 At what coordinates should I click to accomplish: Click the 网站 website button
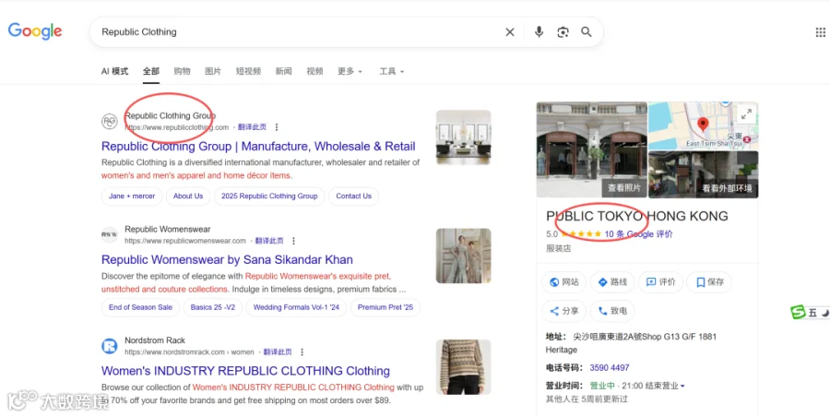click(x=563, y=282)
